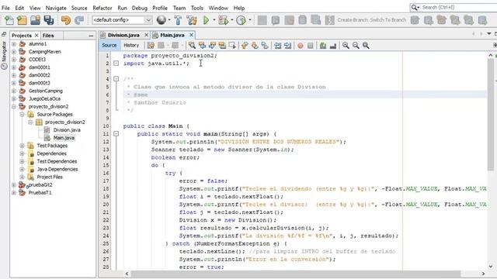Click the Zoom Out magnifier icon
The image size is (497, 279).
click(356, 46)
